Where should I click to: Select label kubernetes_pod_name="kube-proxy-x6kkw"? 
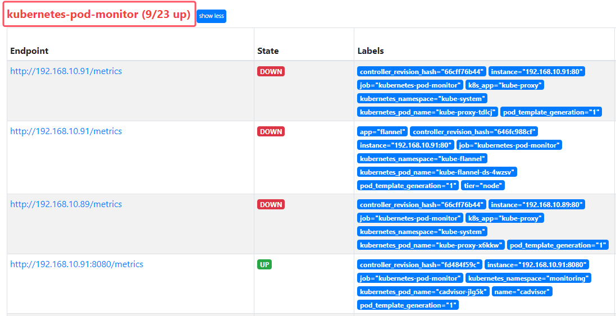431,245
